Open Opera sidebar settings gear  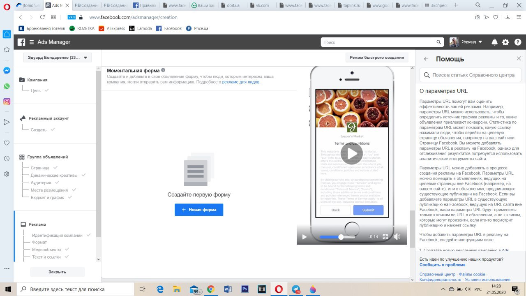coord(7,174)
